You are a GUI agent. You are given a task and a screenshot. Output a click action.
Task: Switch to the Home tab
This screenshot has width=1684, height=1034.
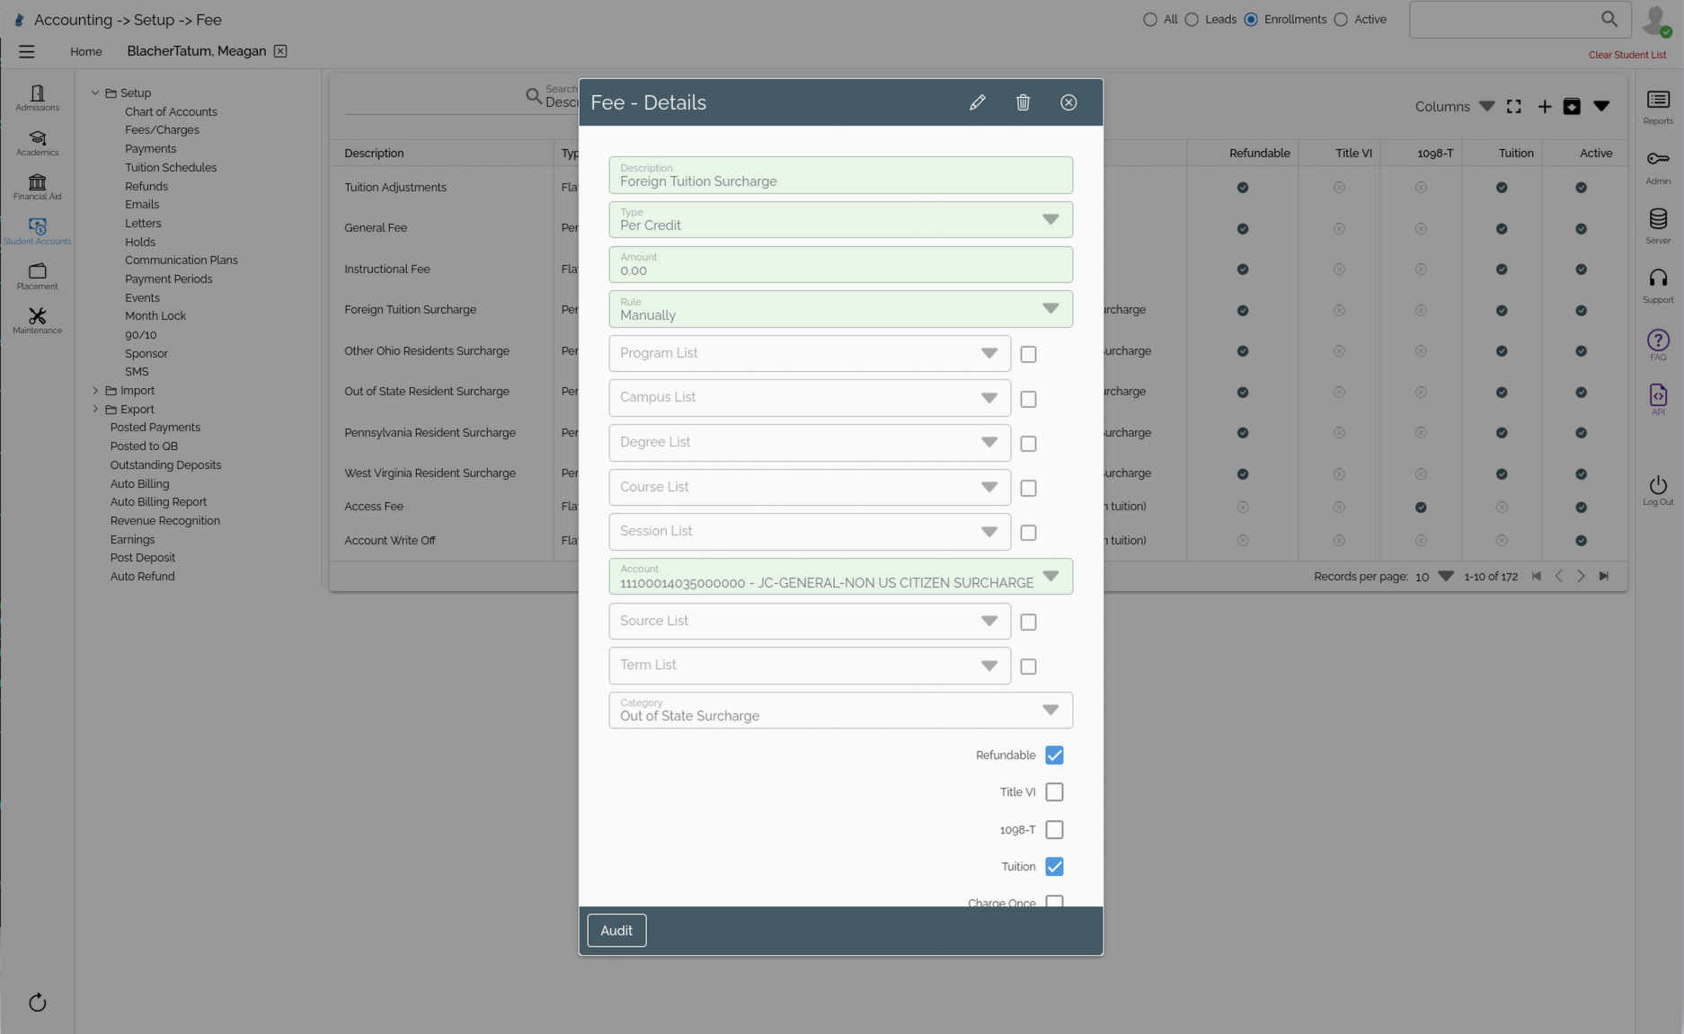pos(86,51)
